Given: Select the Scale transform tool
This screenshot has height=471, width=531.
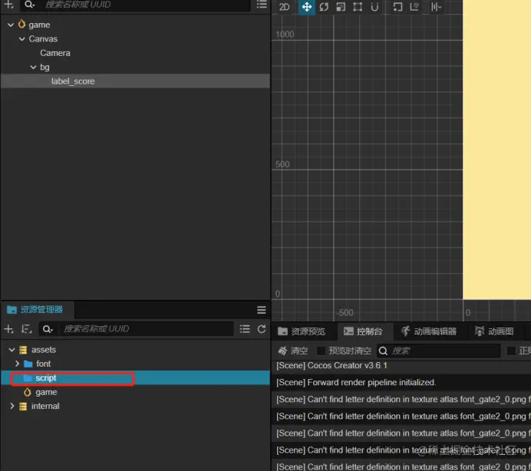Looking at the screenshot, I should click(341, 7).
